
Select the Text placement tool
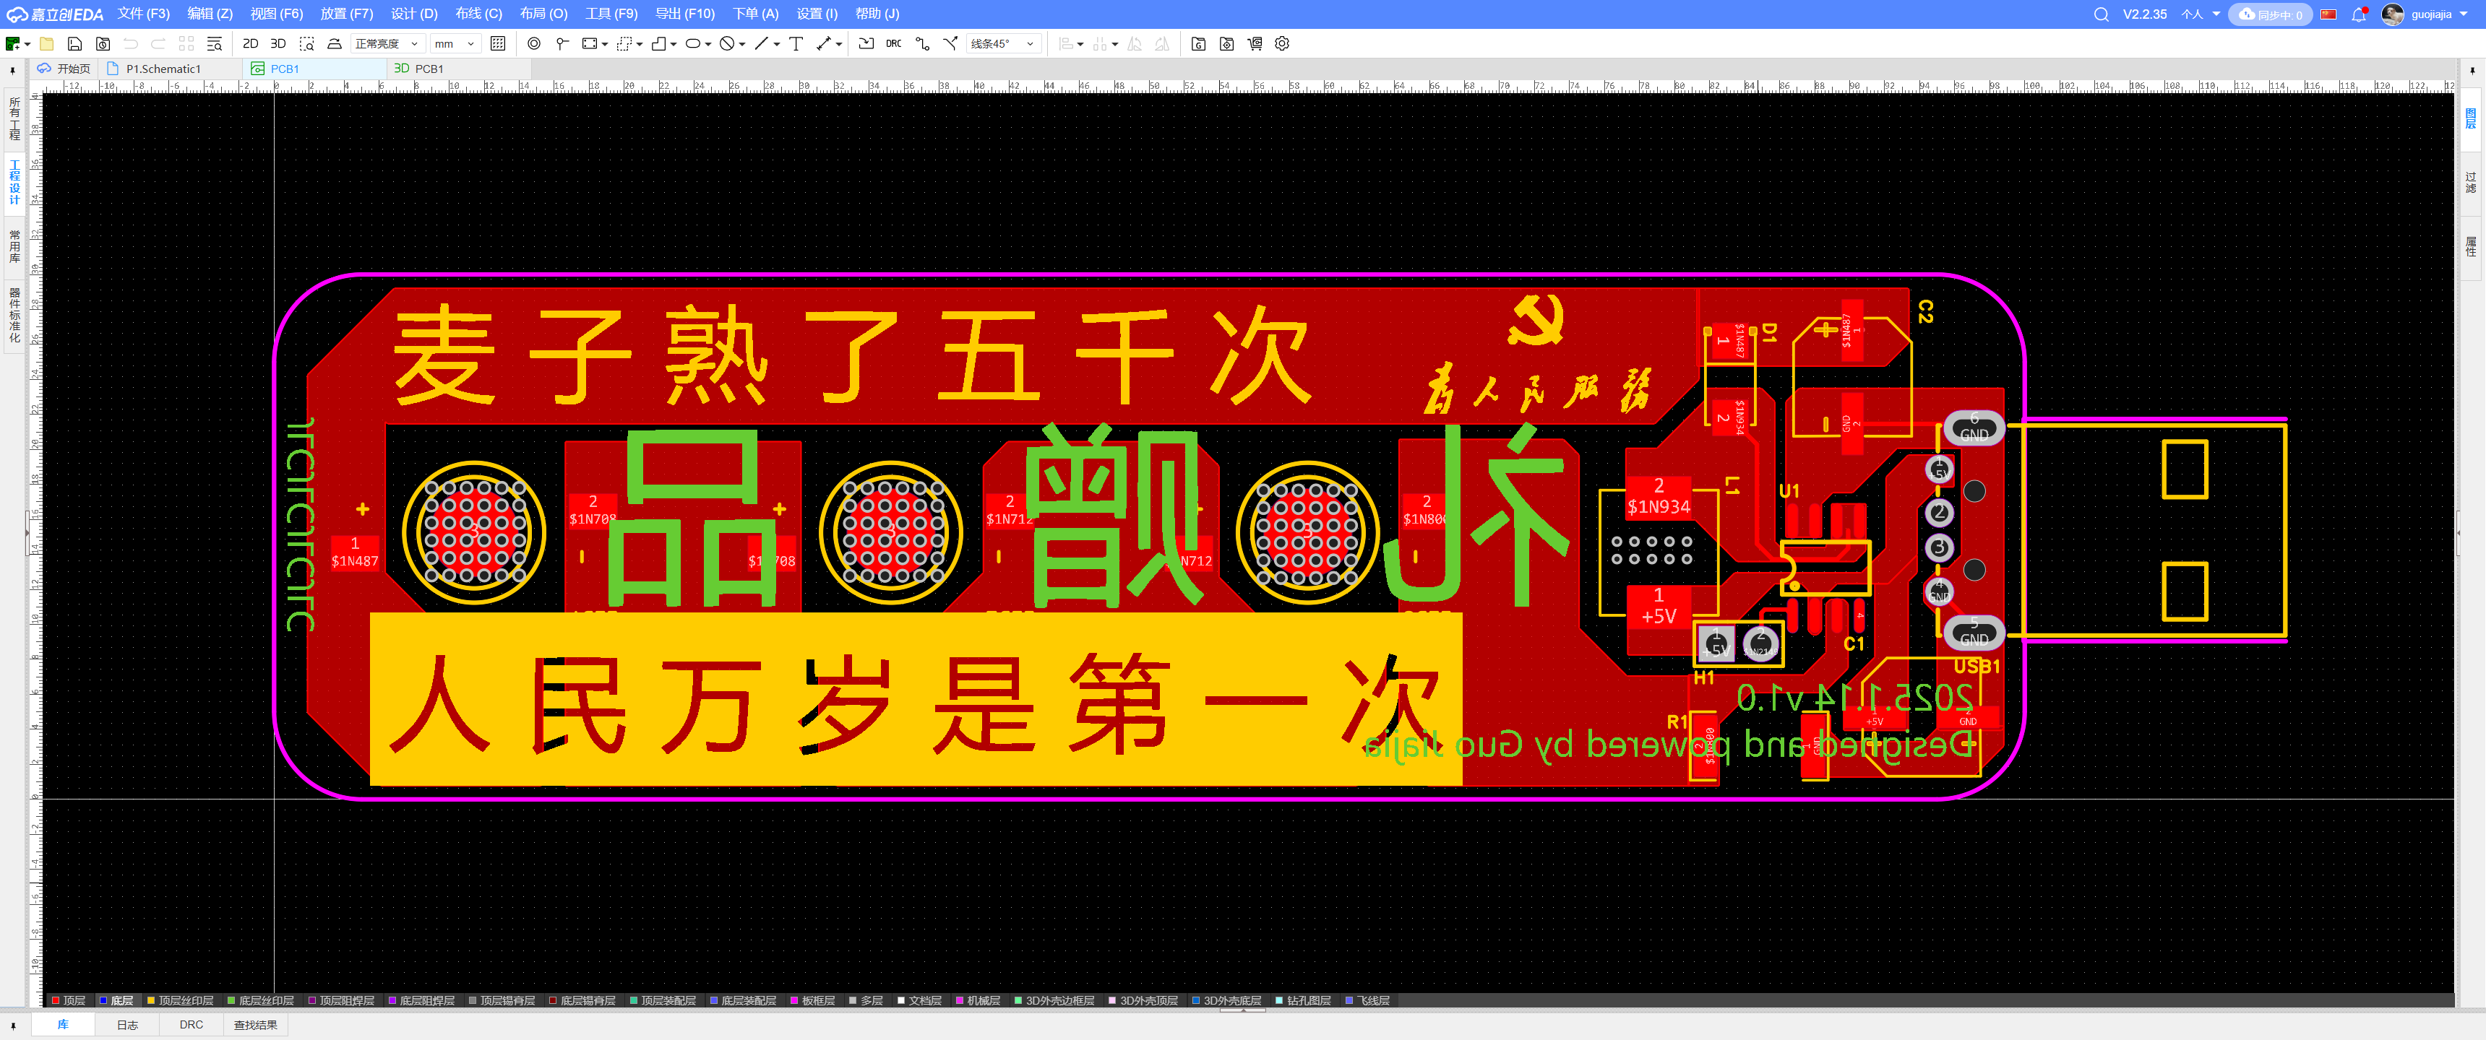(x=795, y=43)
